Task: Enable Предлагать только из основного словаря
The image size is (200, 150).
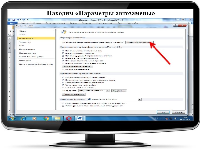Action: pyautogui.click(x=63, y=63)
